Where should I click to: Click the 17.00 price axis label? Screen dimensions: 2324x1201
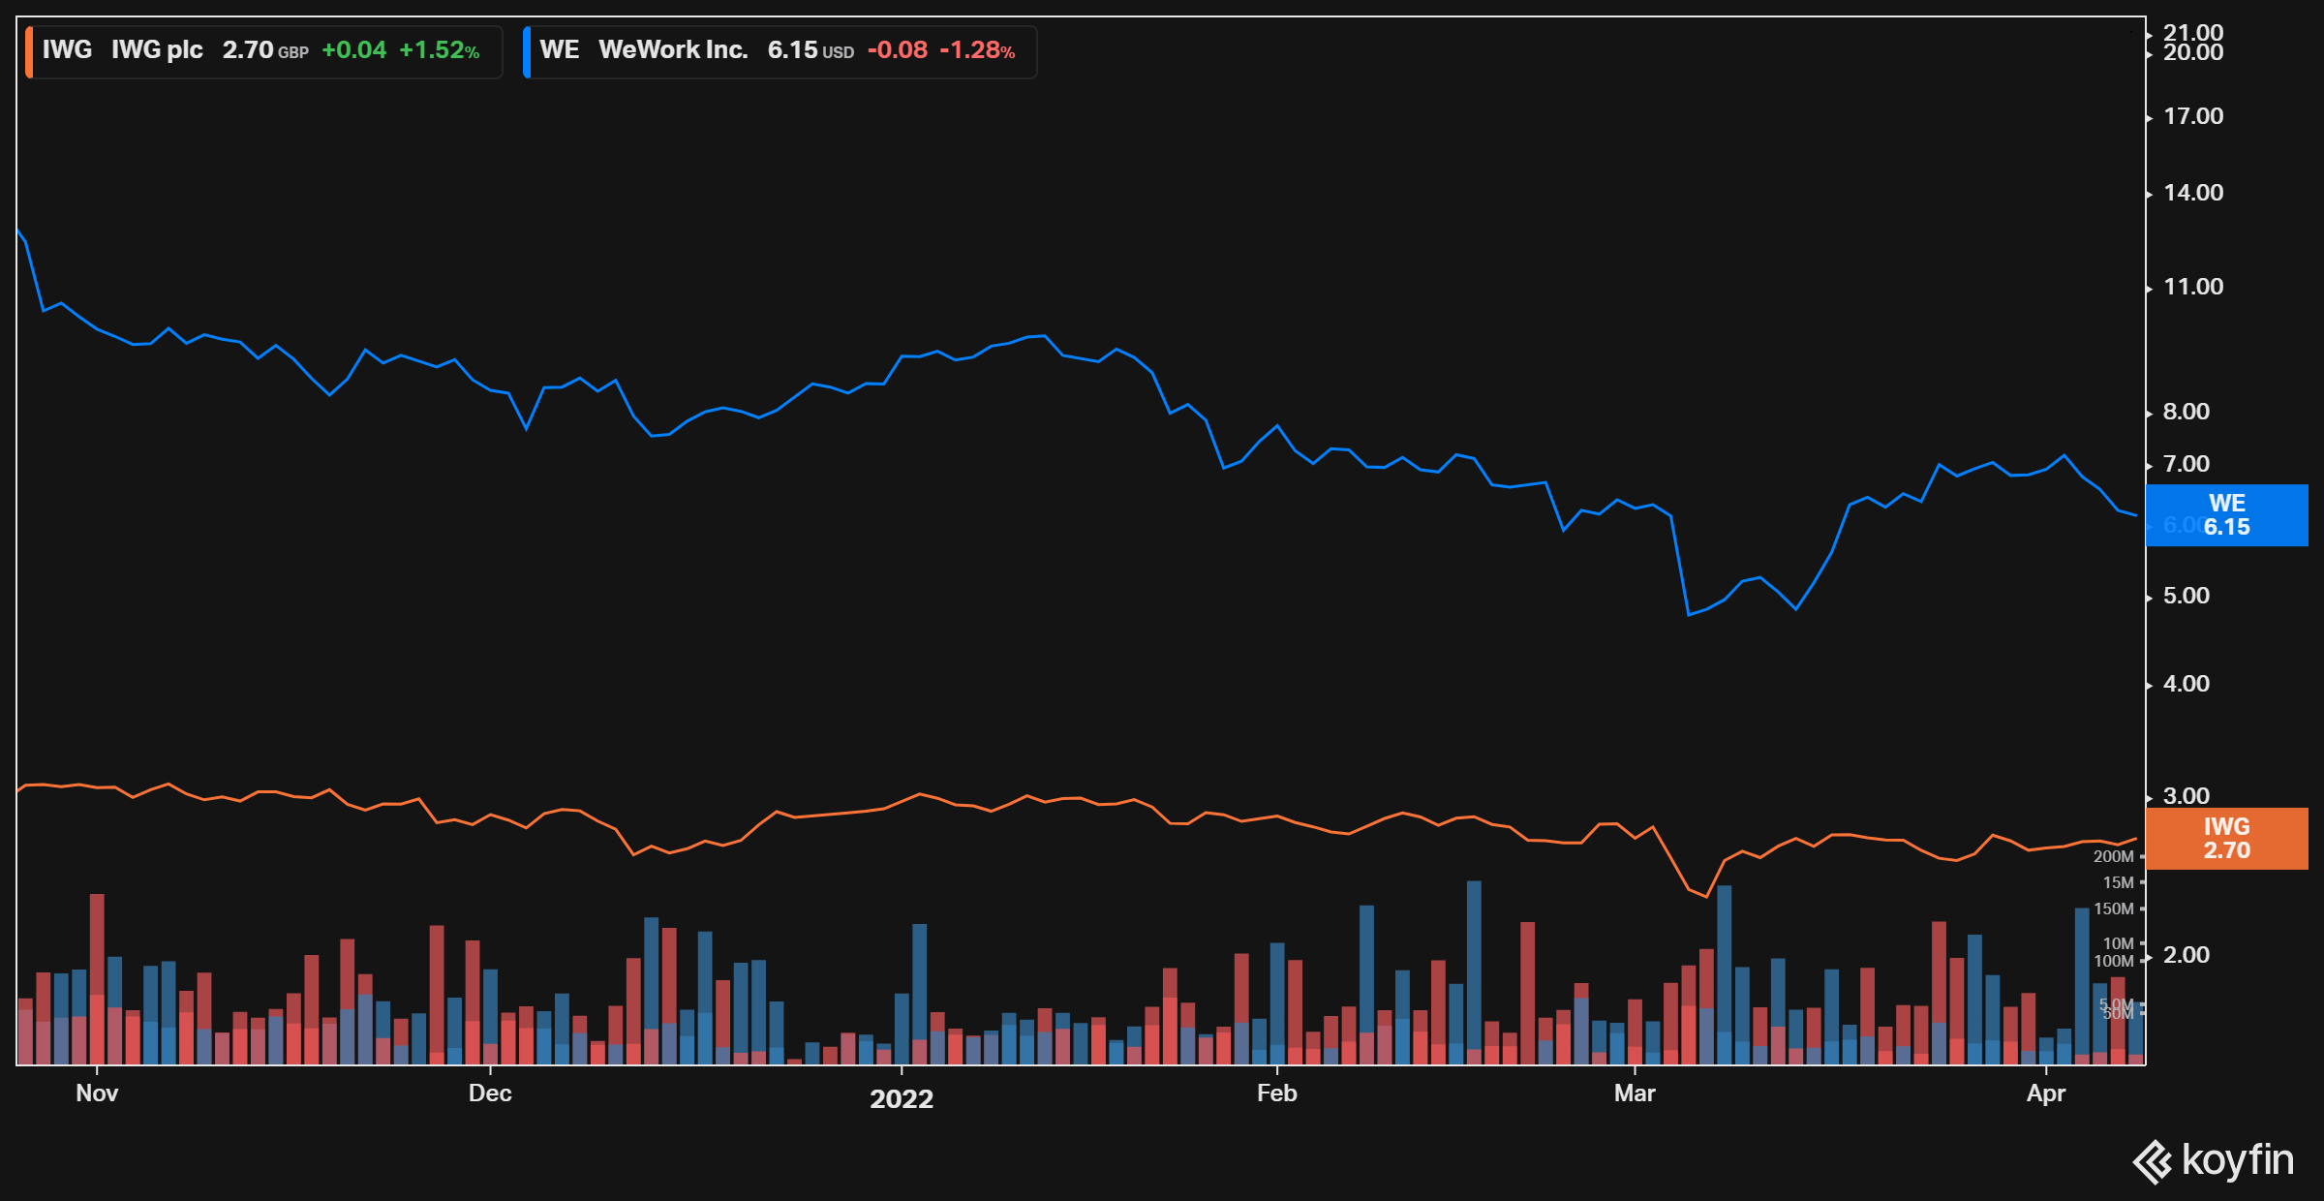click(2193, 117)
